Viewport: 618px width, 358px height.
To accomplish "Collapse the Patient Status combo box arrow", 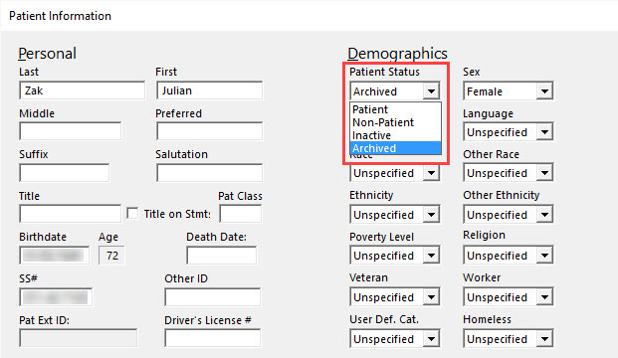I will click(431, 90).
